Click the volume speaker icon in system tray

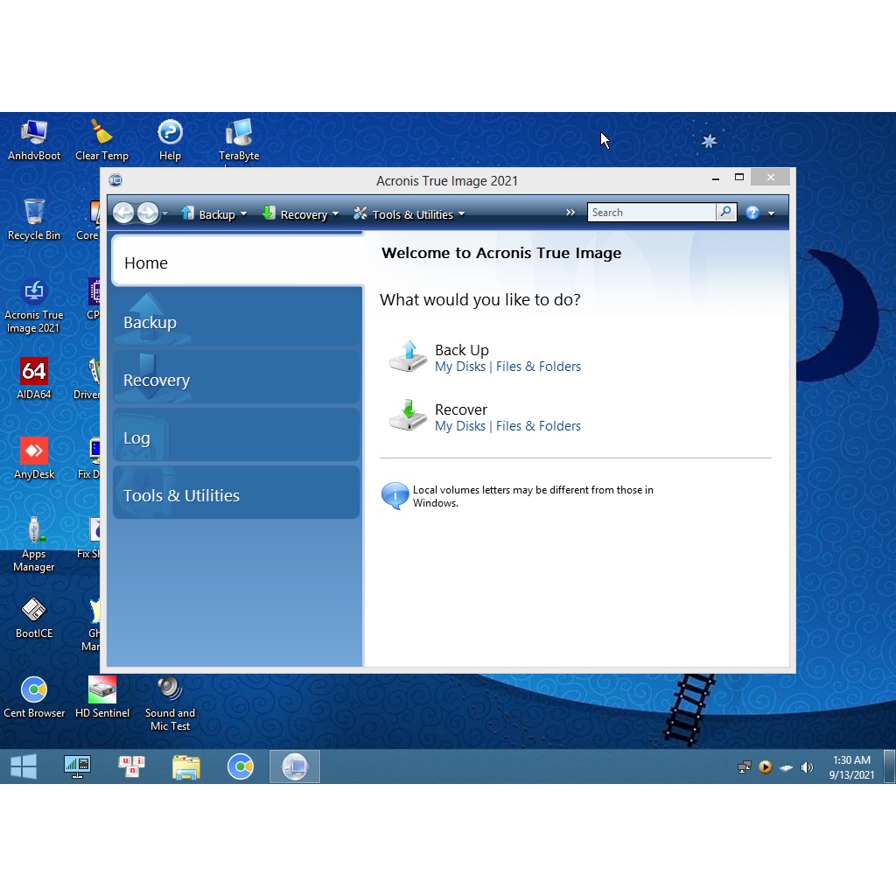tap(807, 767)
